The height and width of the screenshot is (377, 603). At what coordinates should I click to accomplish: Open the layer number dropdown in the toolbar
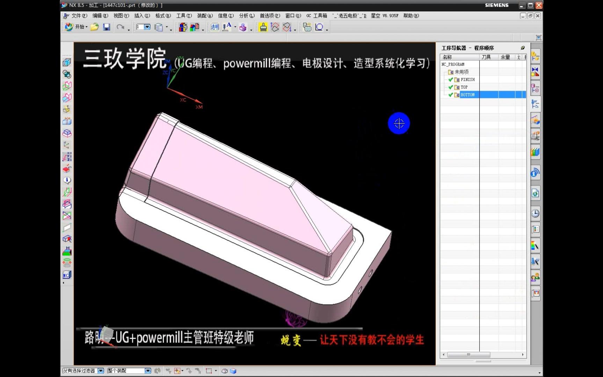(x=147, y=27)
